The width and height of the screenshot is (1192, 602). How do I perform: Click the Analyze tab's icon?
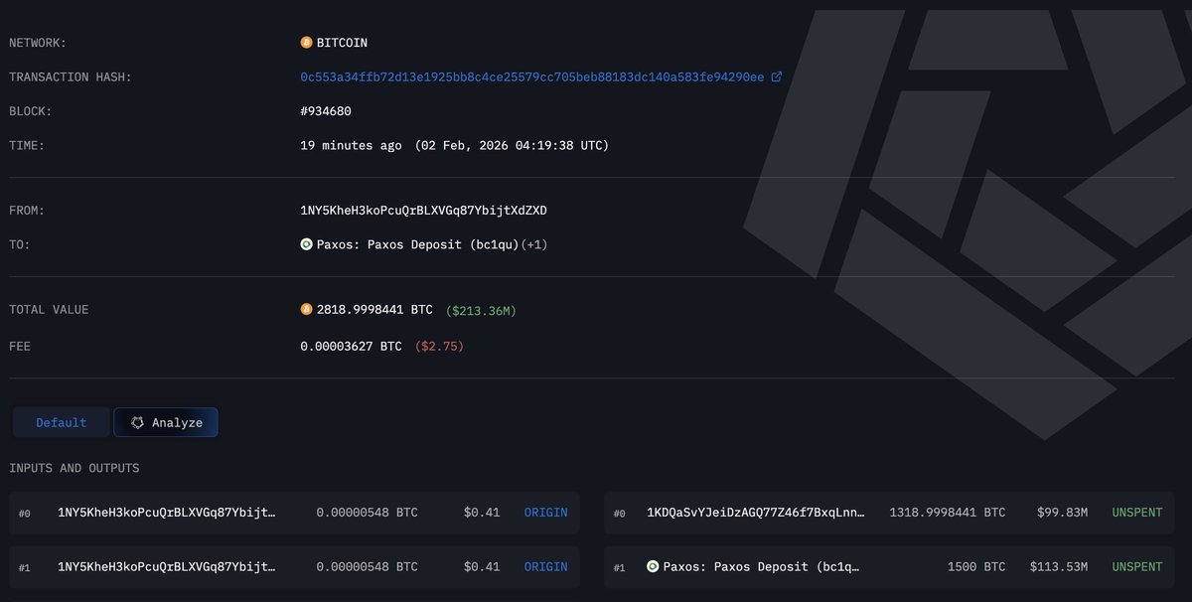137,422
